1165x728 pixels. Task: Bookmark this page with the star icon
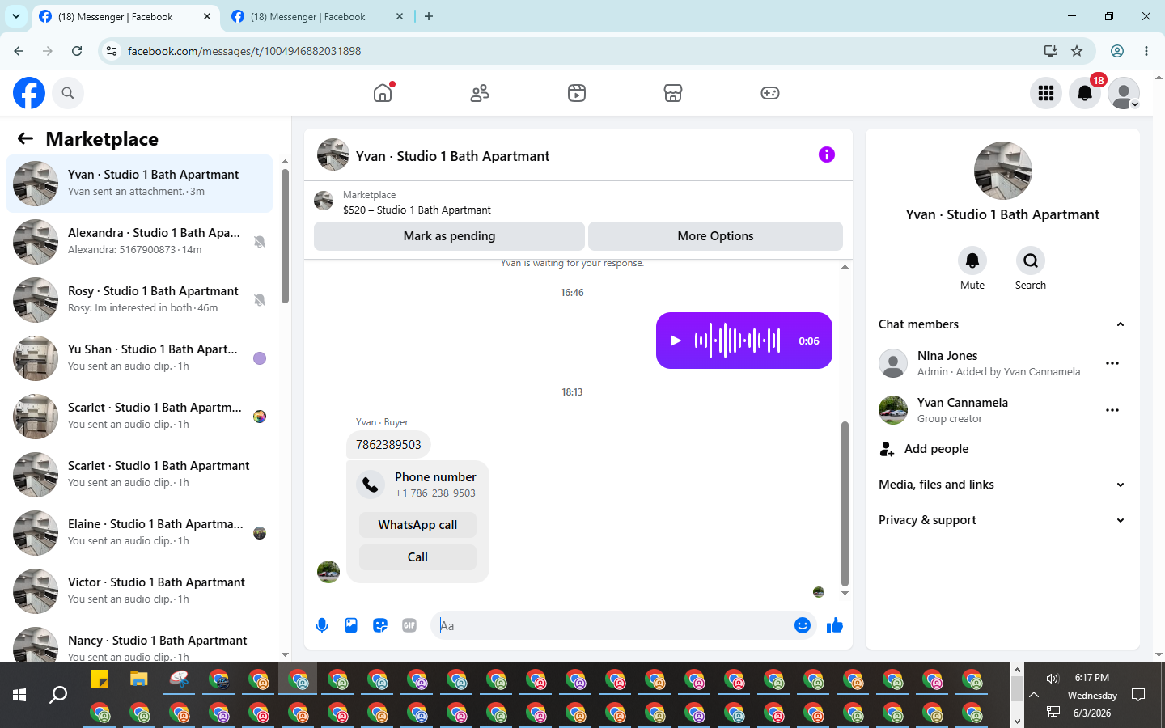(1077, 51)
